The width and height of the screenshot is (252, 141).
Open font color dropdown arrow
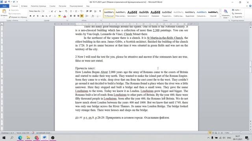tap(67, 16)
